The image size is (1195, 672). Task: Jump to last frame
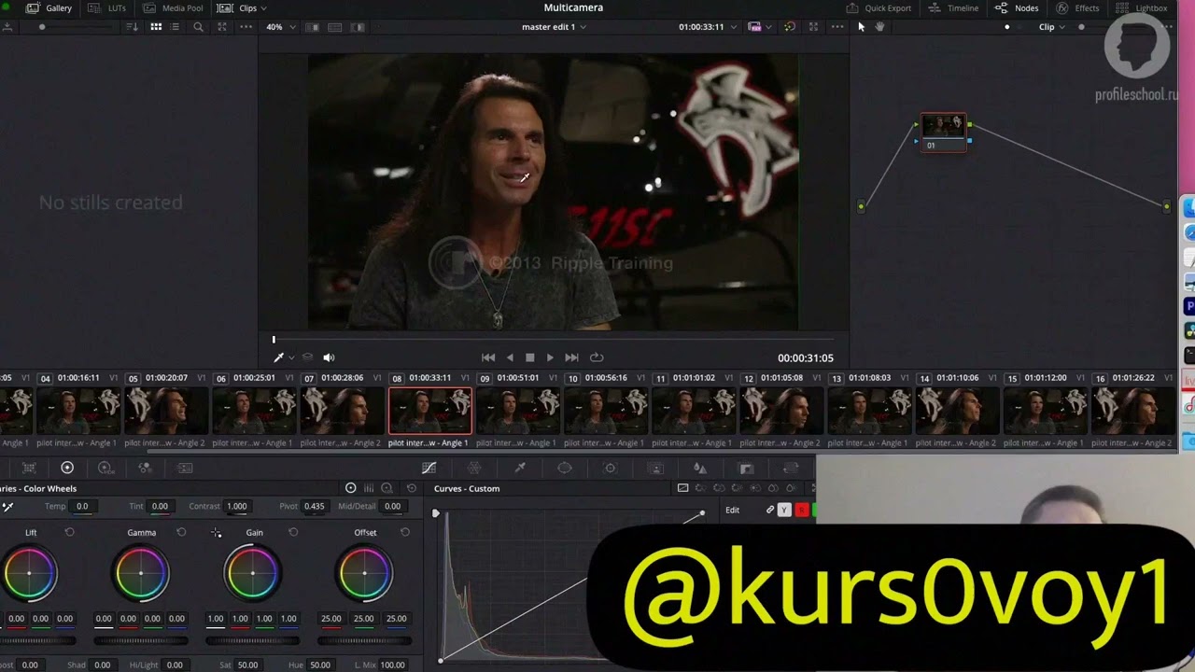tap(571, 357)
